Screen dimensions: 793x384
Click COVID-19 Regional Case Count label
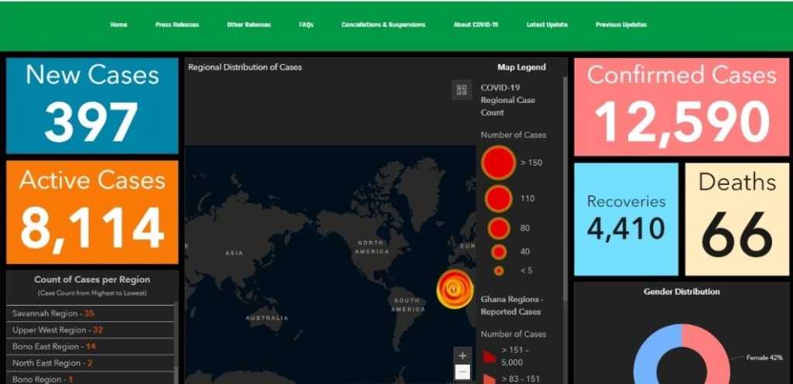508,100
